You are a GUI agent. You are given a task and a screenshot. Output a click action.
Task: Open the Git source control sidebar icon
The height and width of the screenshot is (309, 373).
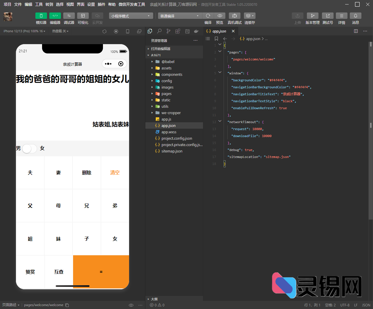(x=168, y=31)
